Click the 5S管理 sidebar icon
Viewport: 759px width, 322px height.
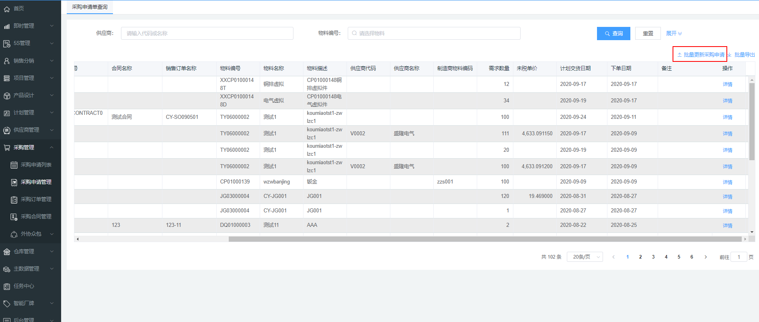[7, 43]
